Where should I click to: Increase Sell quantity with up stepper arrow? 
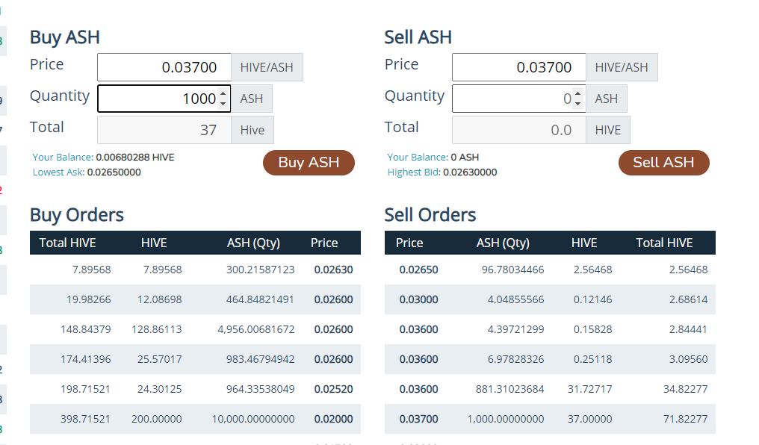click(x=577, y=93)
